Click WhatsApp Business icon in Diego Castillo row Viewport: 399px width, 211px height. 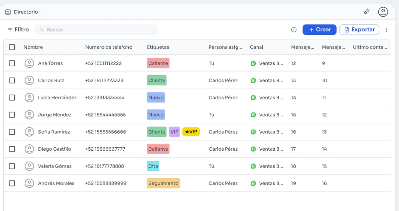point(253,149)
